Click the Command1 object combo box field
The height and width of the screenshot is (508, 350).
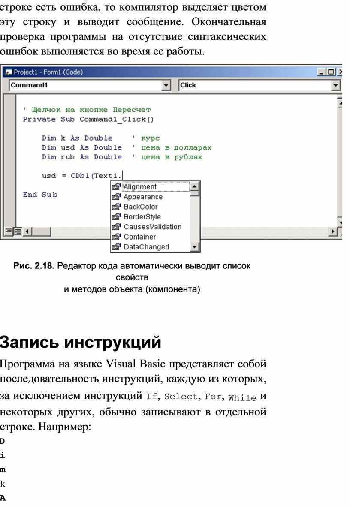[x=90, y=86]
